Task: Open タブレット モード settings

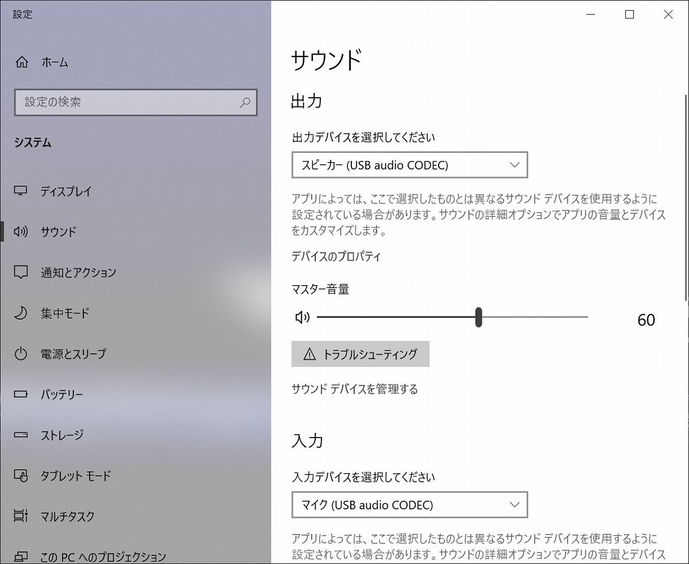Action: (x=76, y=475)
